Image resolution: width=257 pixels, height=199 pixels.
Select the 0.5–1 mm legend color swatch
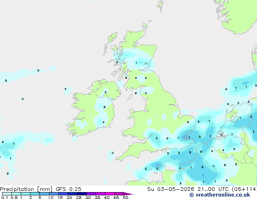click(x=16, y=194)
